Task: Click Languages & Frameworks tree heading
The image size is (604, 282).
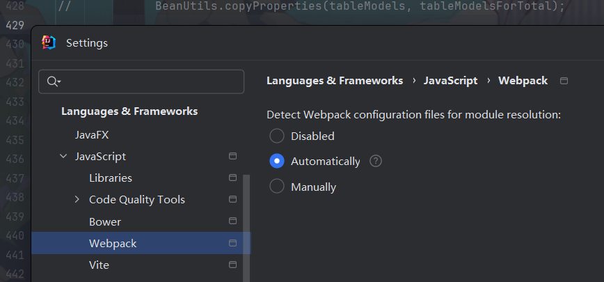Action: click(129, 111)
